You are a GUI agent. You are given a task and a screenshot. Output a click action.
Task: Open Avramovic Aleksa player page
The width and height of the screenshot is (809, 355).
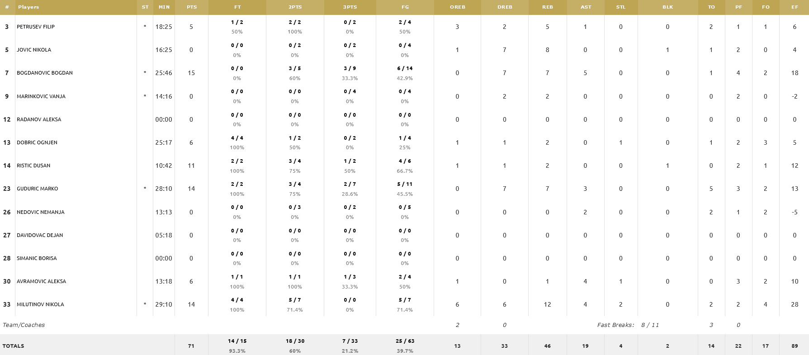point(42,281)
